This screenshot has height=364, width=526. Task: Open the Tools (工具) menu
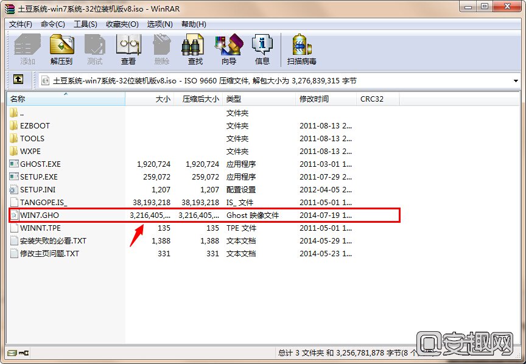85,24
